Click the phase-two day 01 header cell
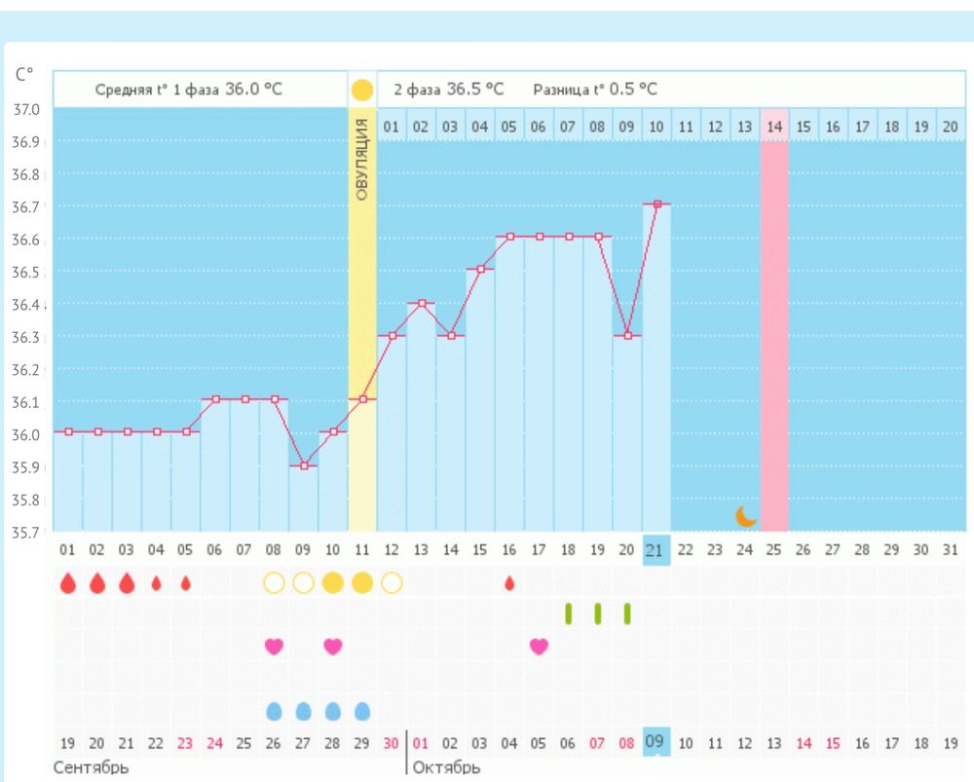974x782 pixels. point(391,126)
